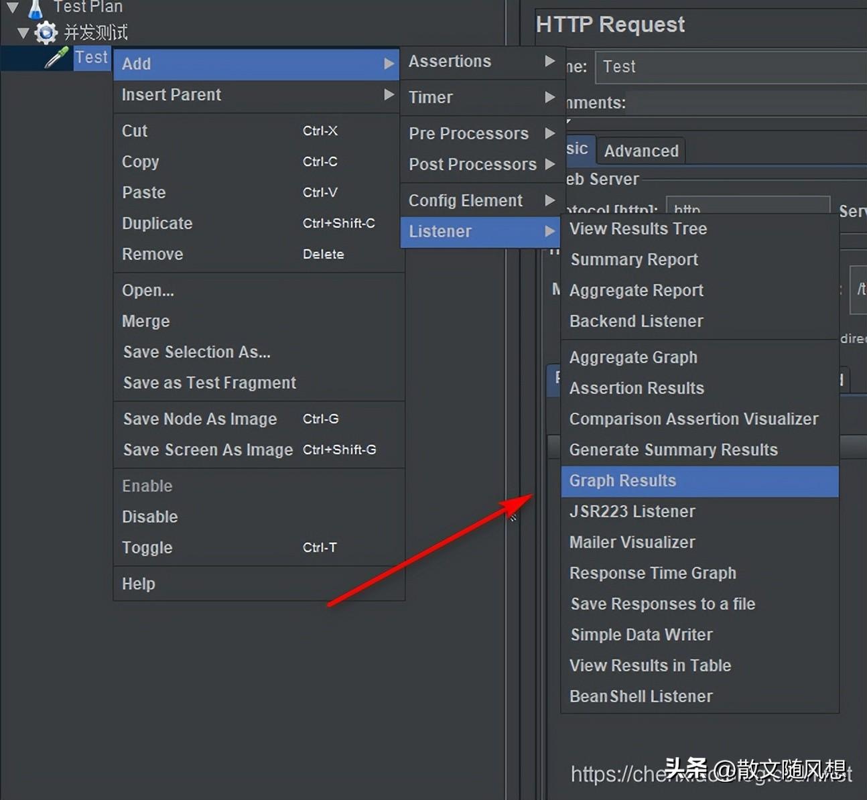Choose Save Node As Image

pyautogui.click(x=259, y=419)
